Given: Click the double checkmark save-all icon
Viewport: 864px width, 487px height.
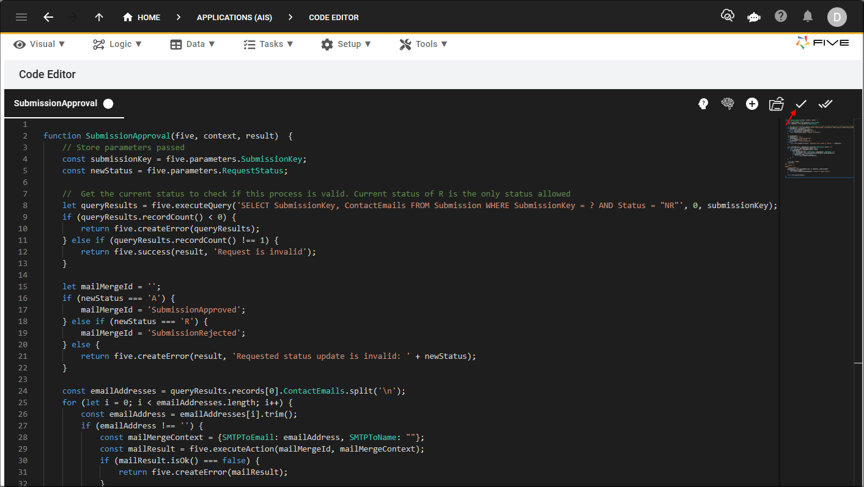Looking at the screenshot, I should click(825, 104).
